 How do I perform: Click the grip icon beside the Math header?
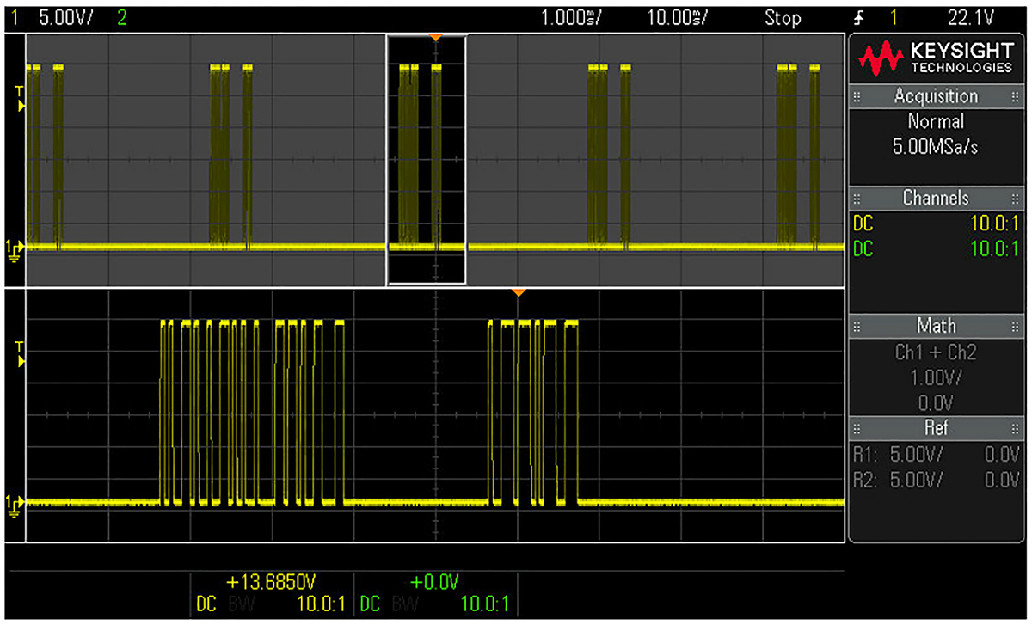(x=857, y=327)
